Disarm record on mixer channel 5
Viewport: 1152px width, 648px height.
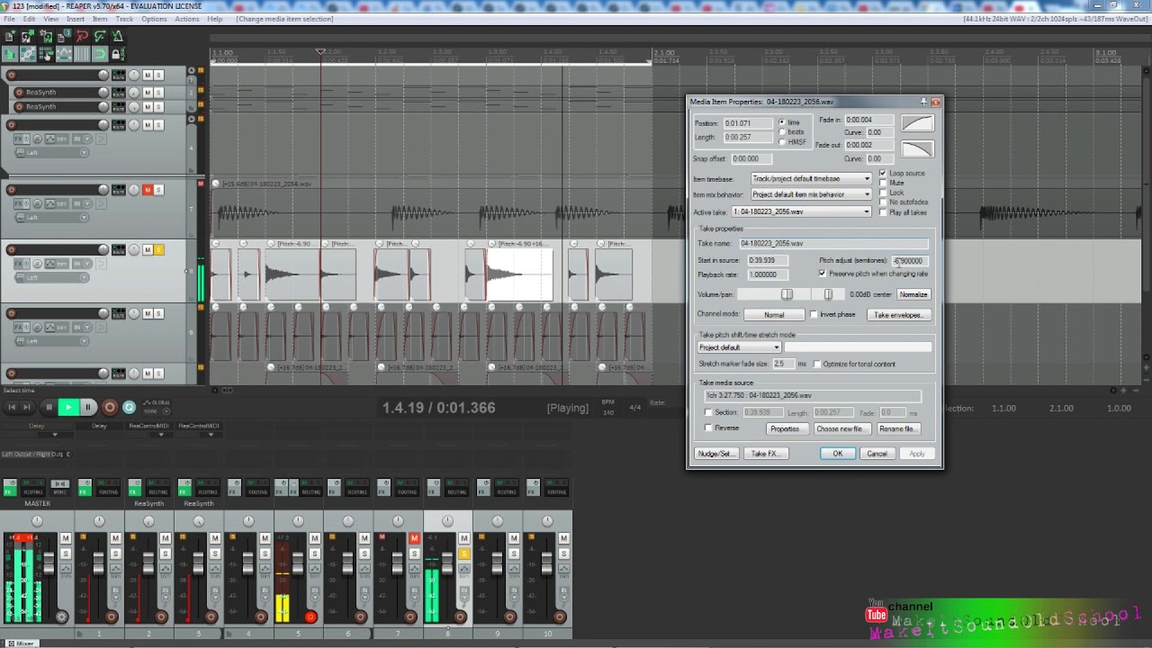click(x=310, y=616)
